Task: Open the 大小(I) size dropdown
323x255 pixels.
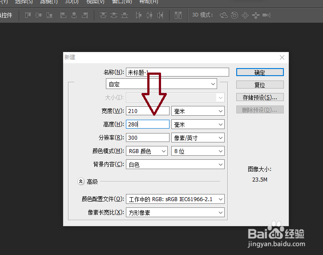Action: (175, 97)
